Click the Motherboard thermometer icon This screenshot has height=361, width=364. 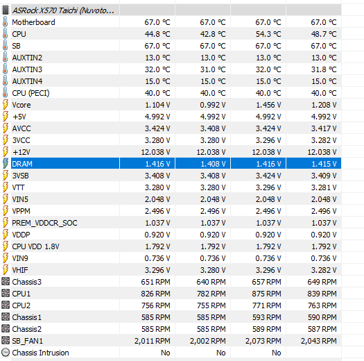click(x=5, y=22)
